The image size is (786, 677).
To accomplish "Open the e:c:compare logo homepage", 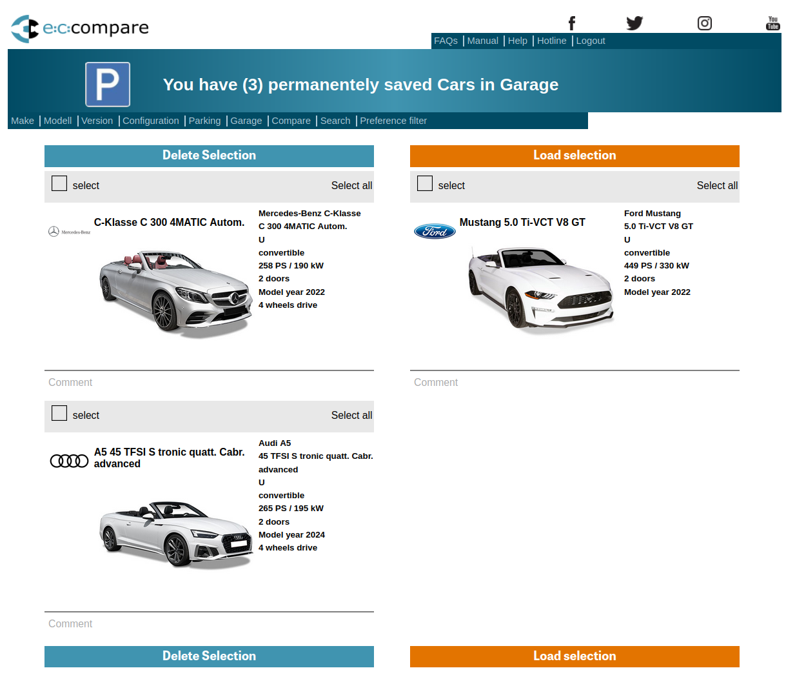I will [80, 28].
